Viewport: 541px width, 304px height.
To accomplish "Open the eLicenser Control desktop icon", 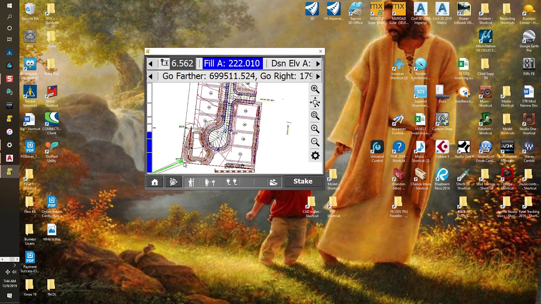I will [x=399, y=124].
